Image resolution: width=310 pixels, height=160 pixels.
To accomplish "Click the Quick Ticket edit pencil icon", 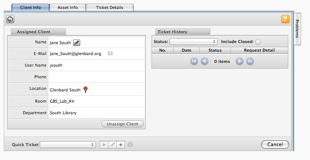I will 112,145.
